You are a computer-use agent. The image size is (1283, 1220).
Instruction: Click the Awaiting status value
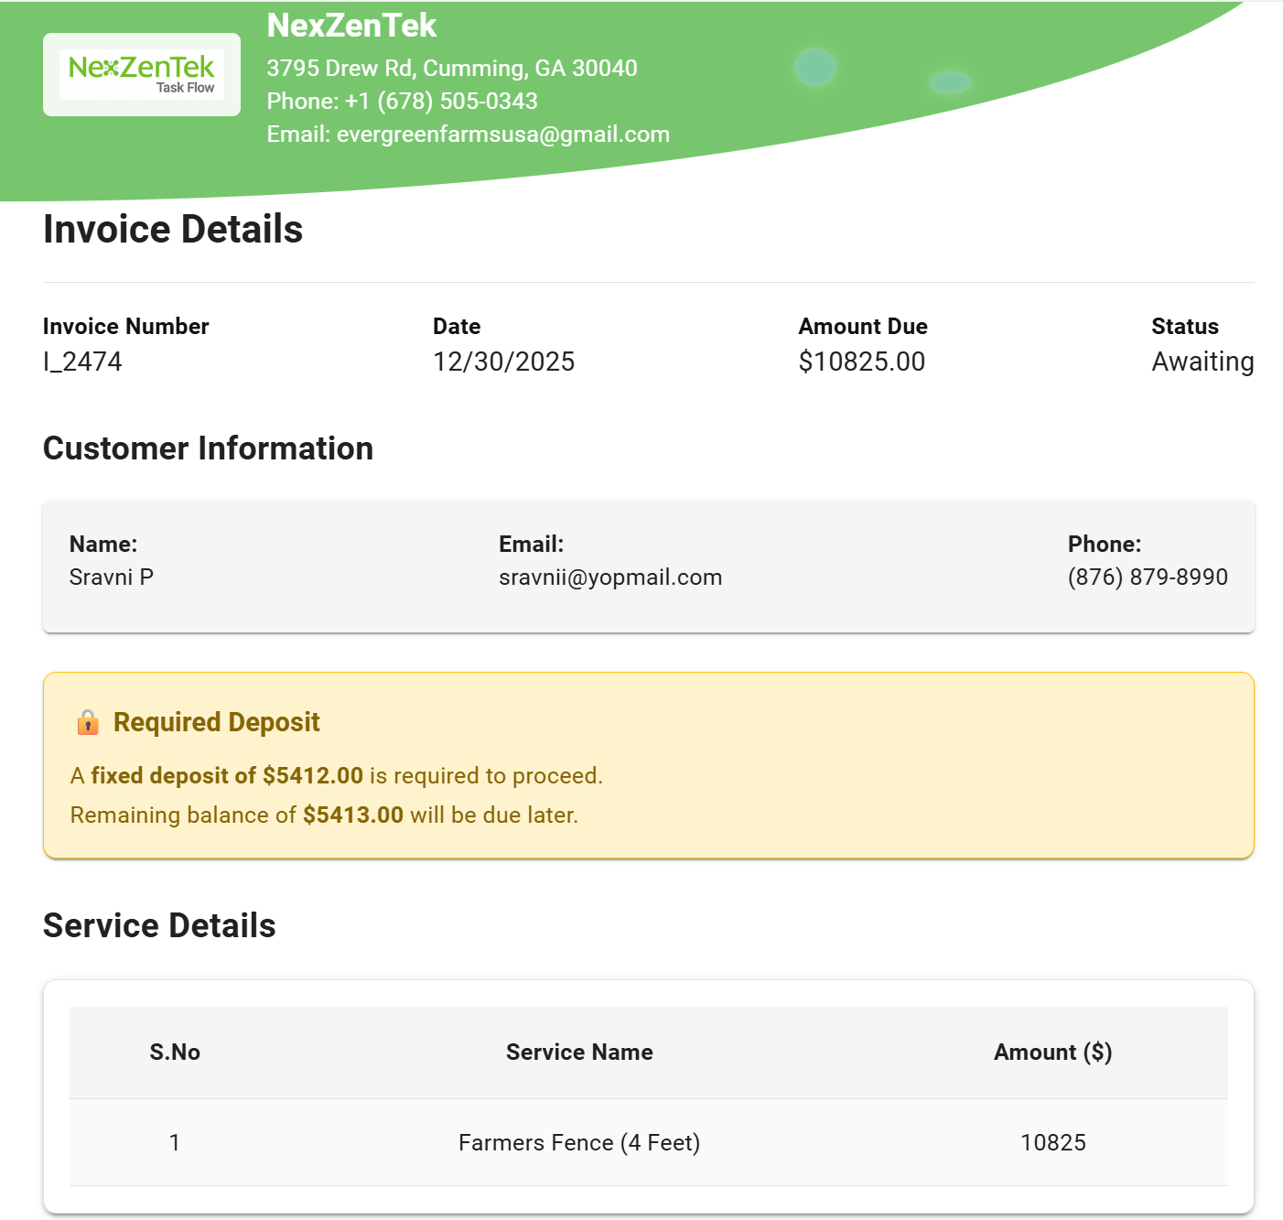1202,362
